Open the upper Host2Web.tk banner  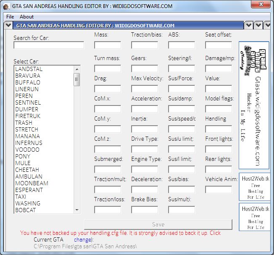pos(255,187)
